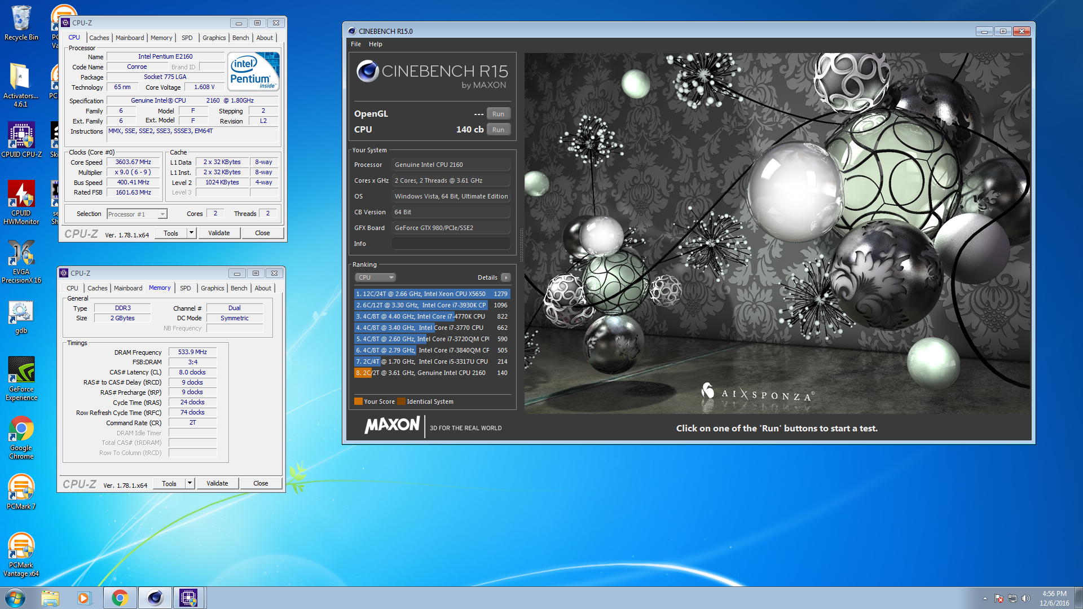1083x609 pixels.
Task: Open Bench tab in upper CPU-Z
Action: (241, 38)
